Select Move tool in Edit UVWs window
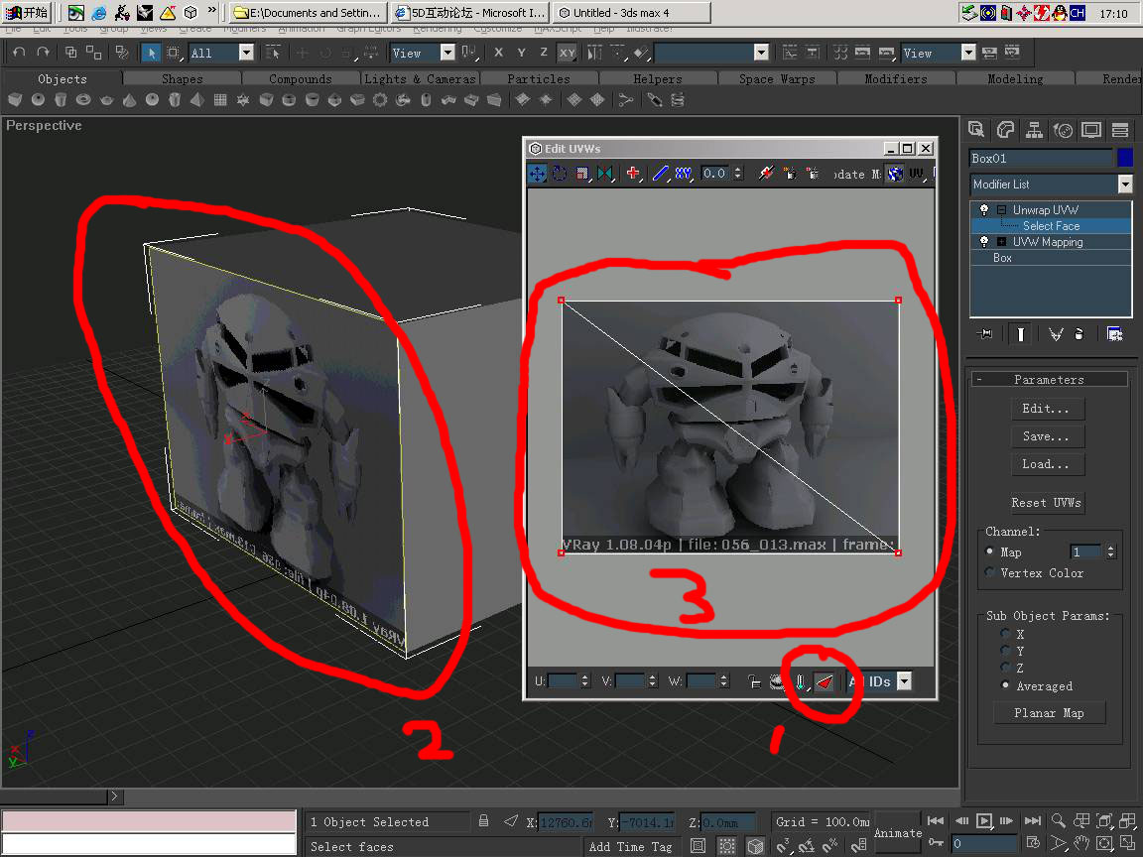Screen dimensions: 1143x857 [537, 174]
